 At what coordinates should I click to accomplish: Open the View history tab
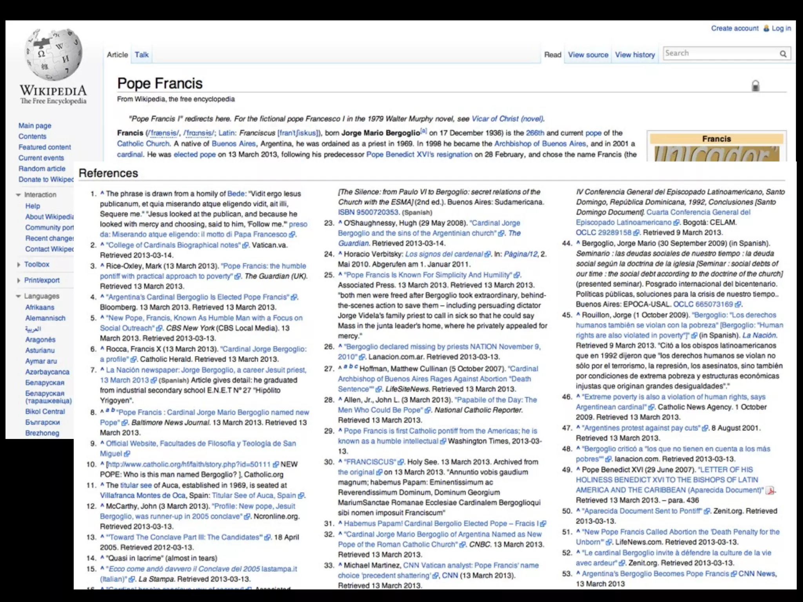pyautogui.click(x=635, y=55)
